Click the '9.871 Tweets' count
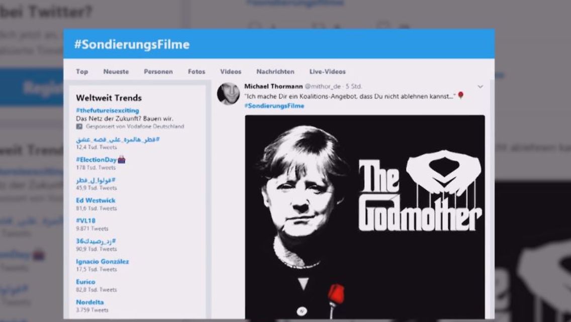Screen dimensions: 571x322 click(92, 229)
